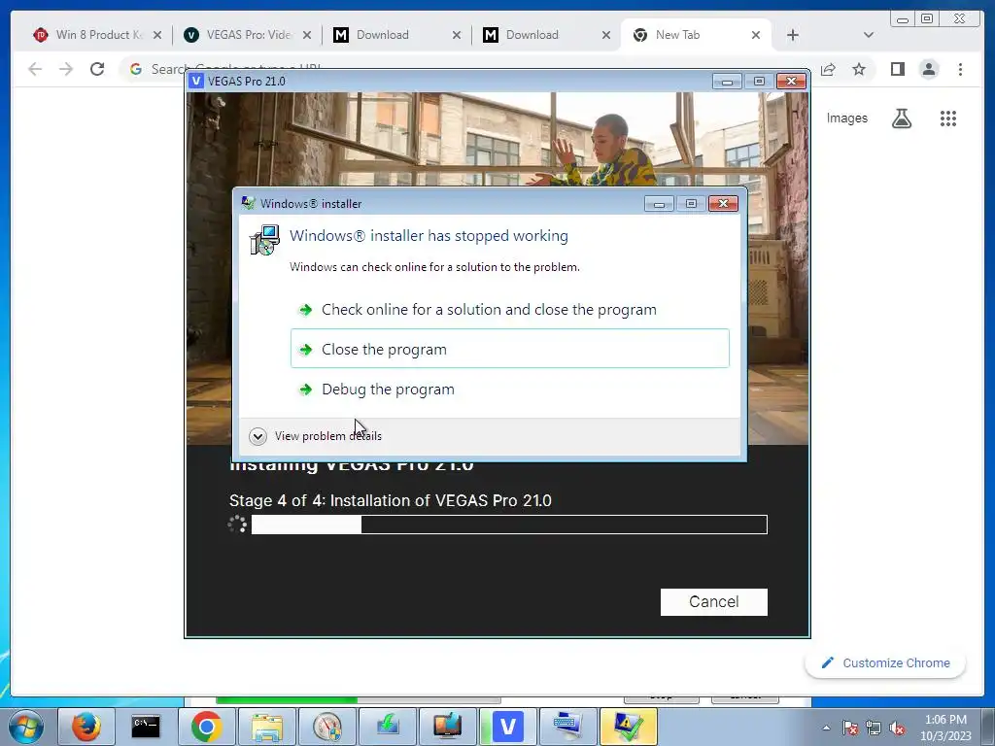995x746 pixels.
Task: Open Command Prompt taskbar icon
Action: [x=146, y=727]
